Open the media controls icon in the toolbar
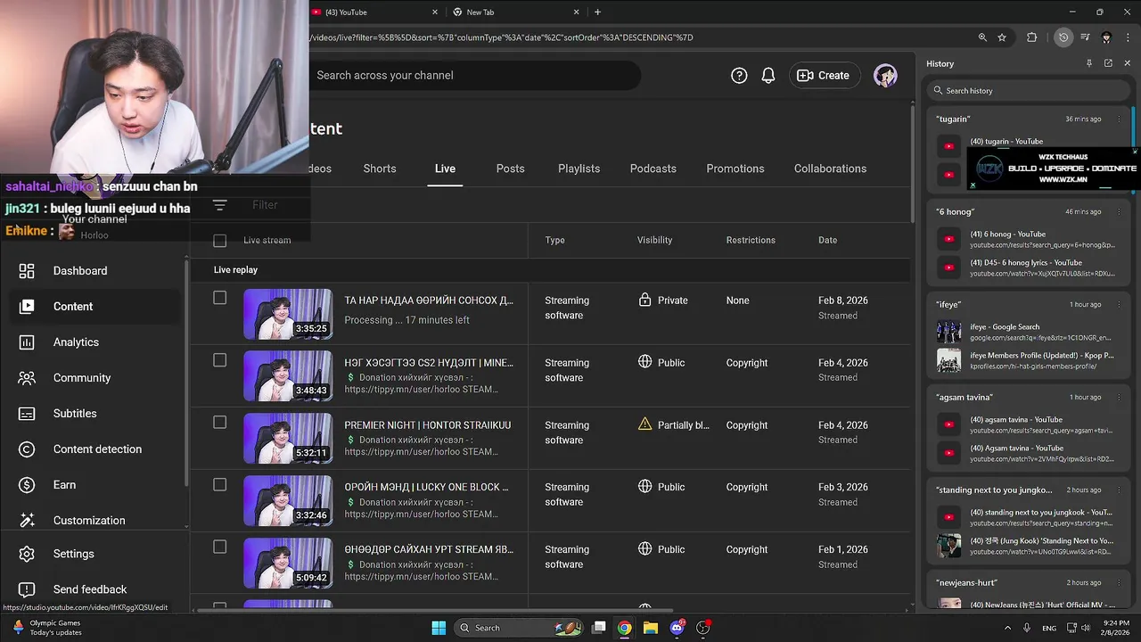Image resolution: width=1141 pixels, height=642 pixels. 1085,37
